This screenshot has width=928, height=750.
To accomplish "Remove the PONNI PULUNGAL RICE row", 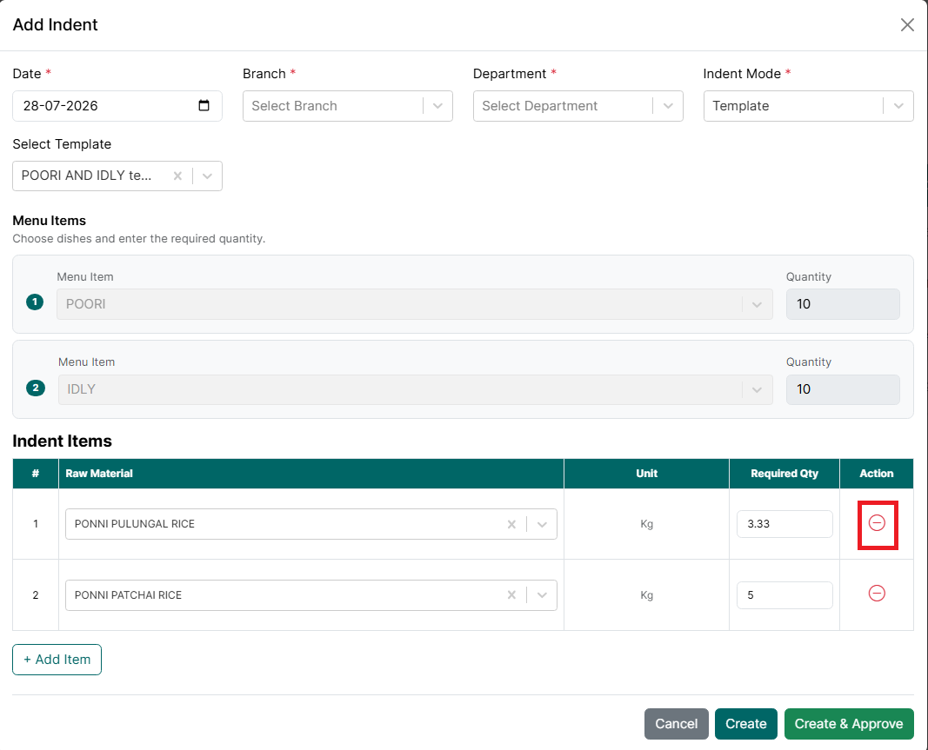I will (877, 523).
